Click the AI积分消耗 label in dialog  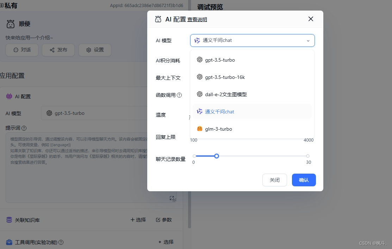(168, 61)
